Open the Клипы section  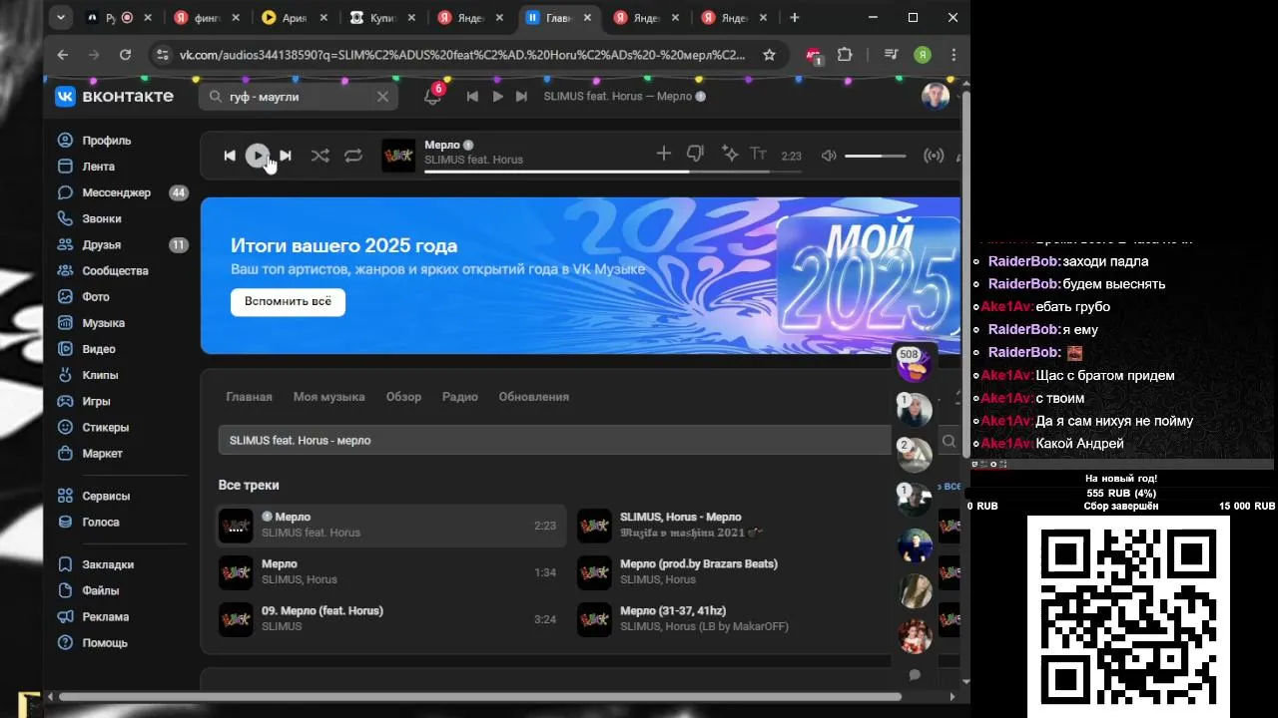pos(101,375)
